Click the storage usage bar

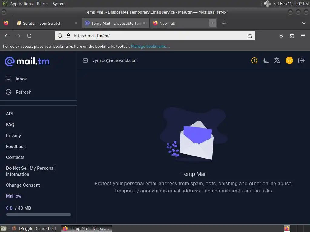click(x=38, y=214)
